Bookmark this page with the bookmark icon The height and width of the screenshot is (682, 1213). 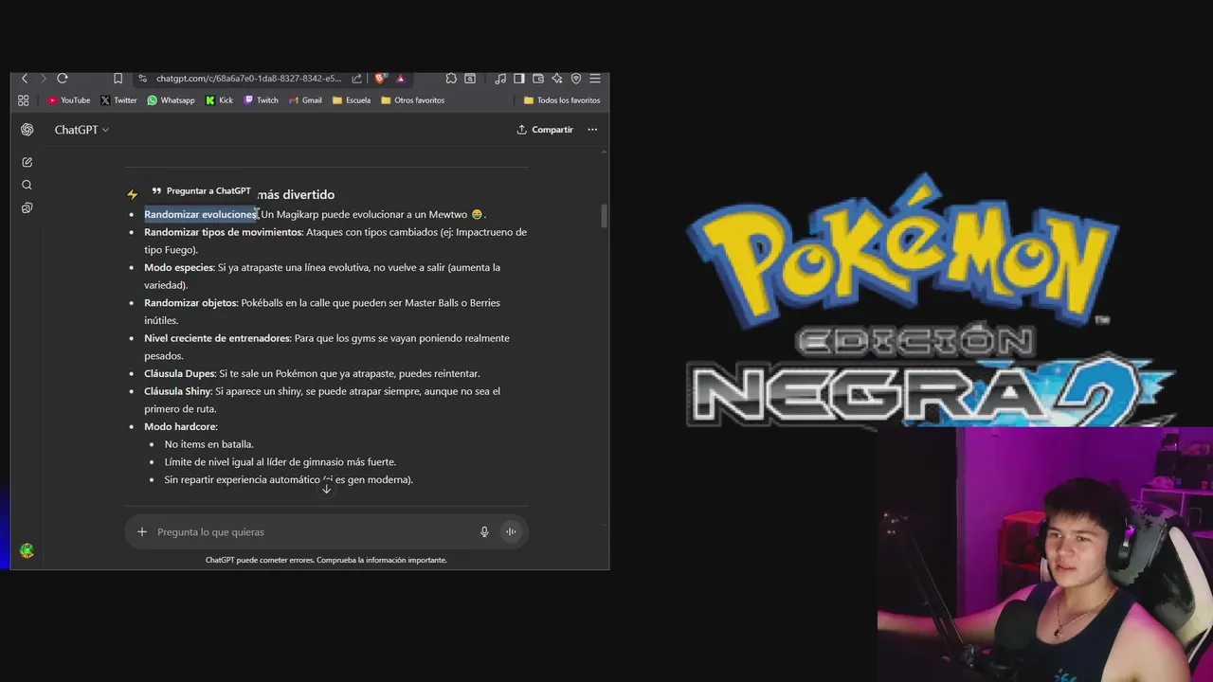click(x=118, y=79)
